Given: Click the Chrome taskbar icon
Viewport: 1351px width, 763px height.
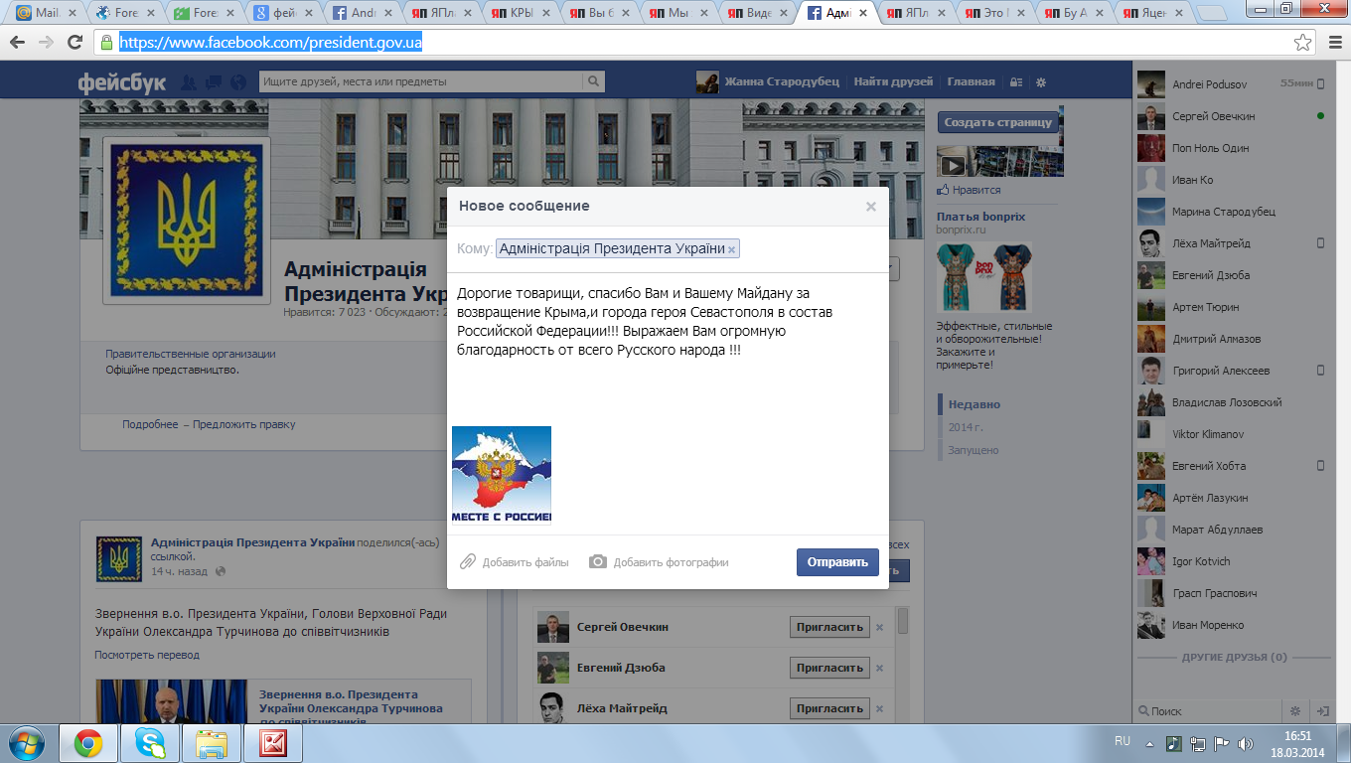Looking at the screenshot, I should pos(88,743).
